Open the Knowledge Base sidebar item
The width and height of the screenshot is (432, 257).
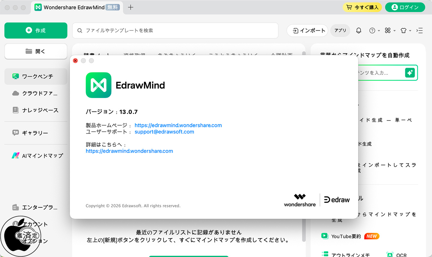36,110
